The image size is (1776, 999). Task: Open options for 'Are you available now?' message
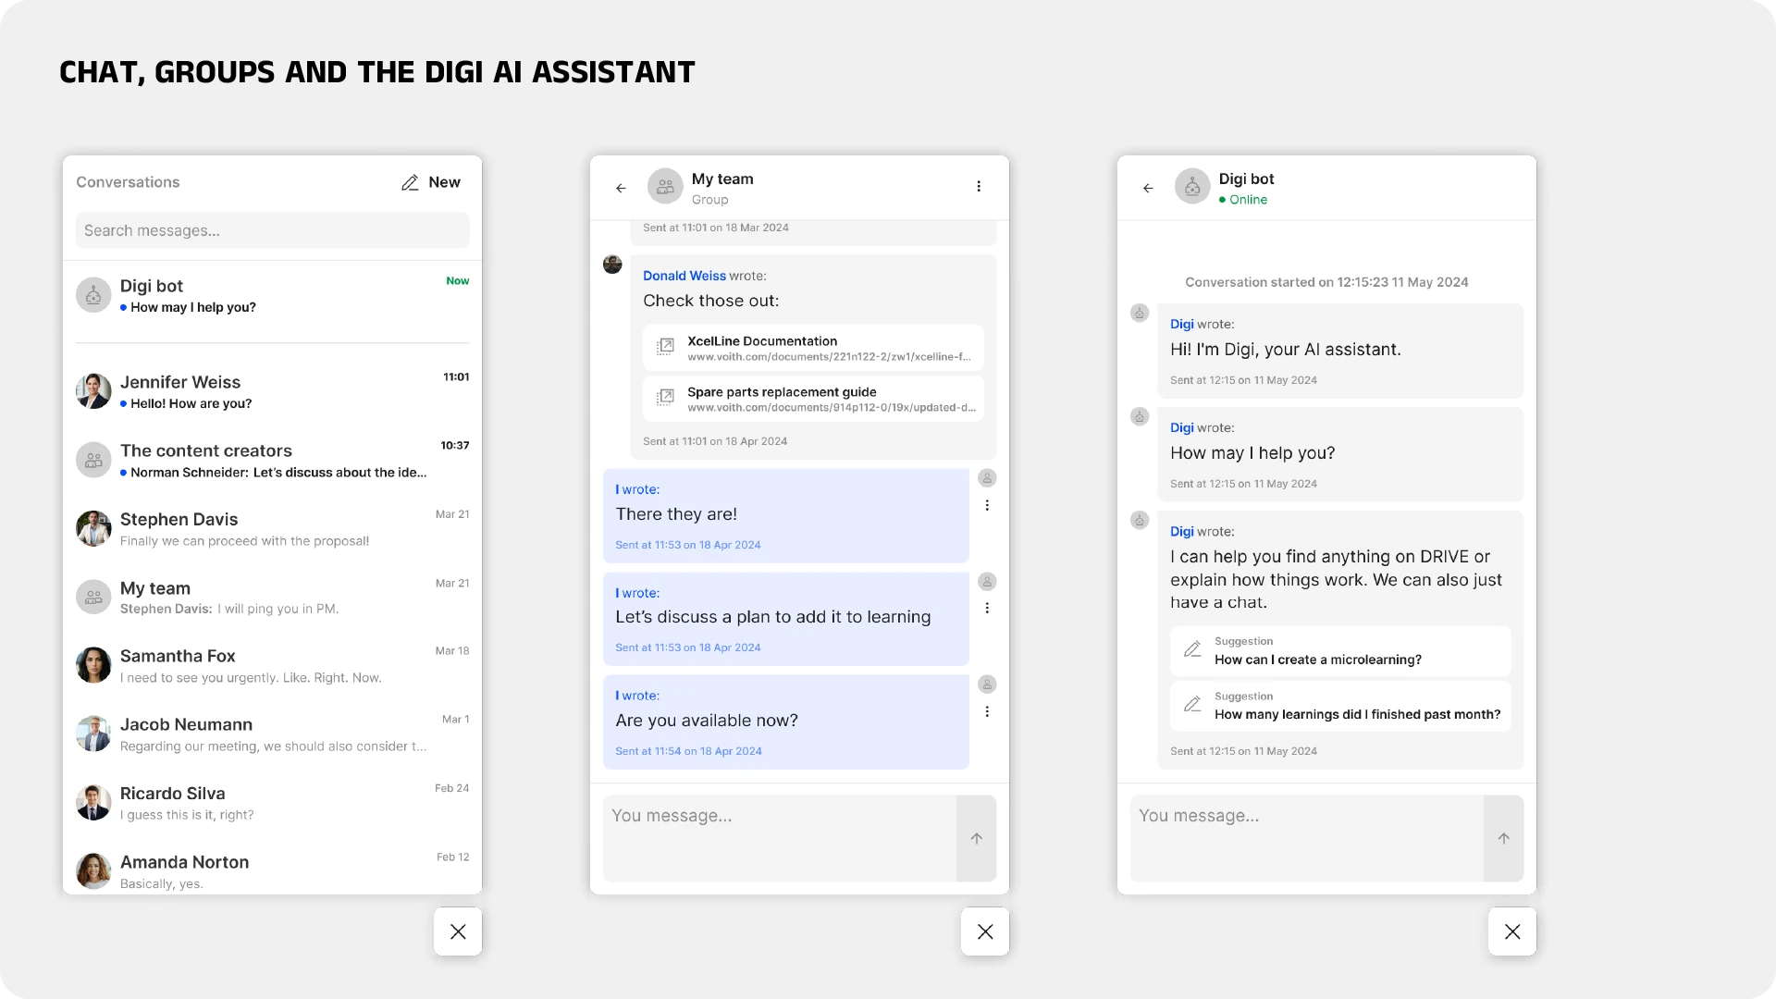(987, 712)
